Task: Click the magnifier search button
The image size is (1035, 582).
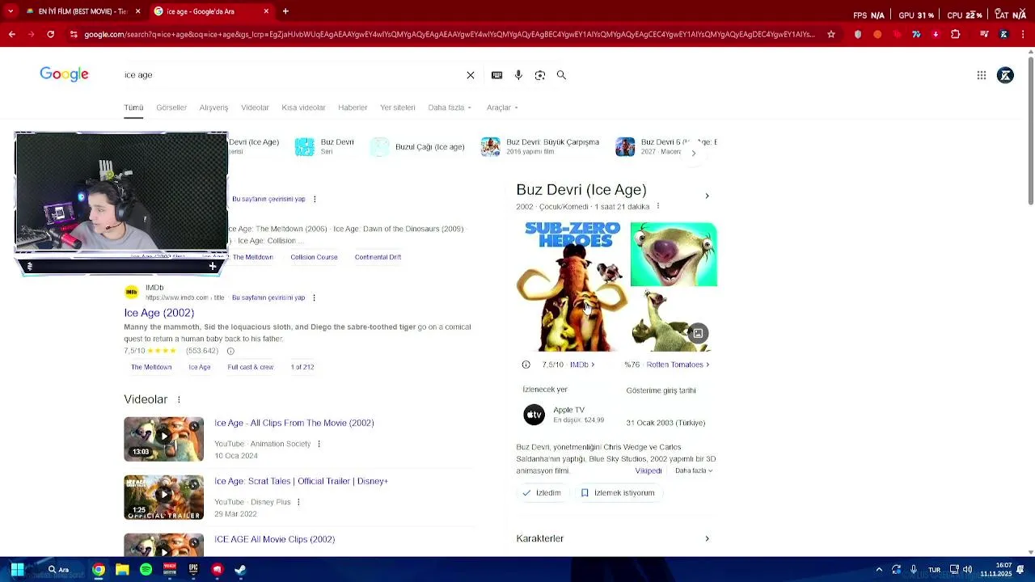Action: pos(561,75)
